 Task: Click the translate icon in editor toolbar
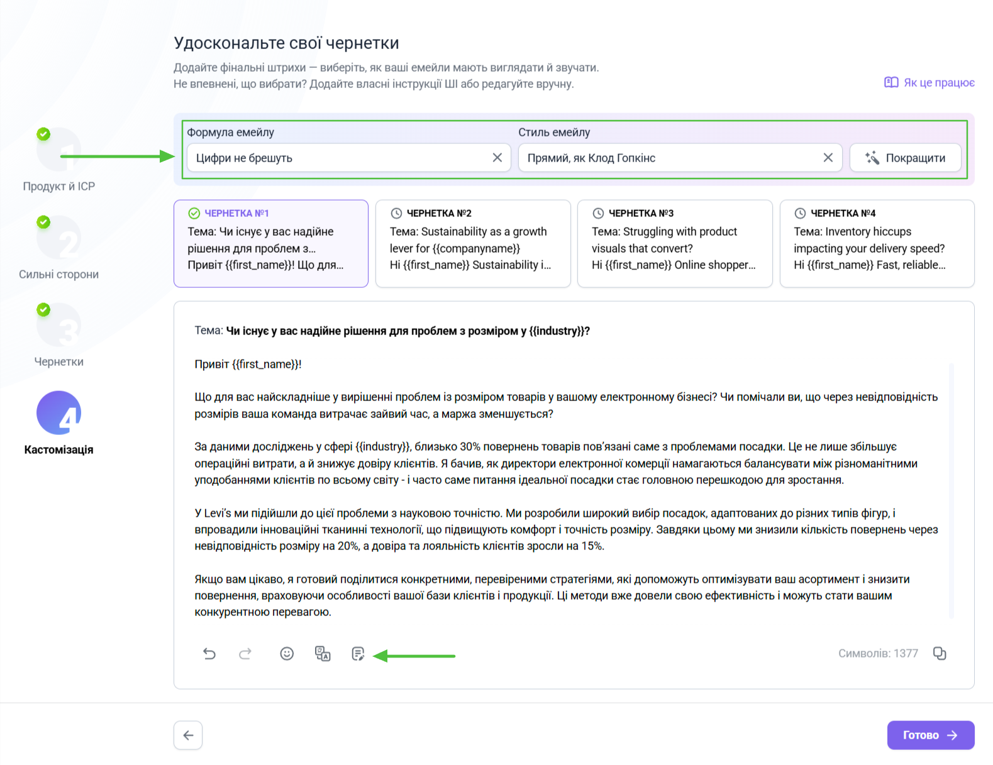pos(323,654)
